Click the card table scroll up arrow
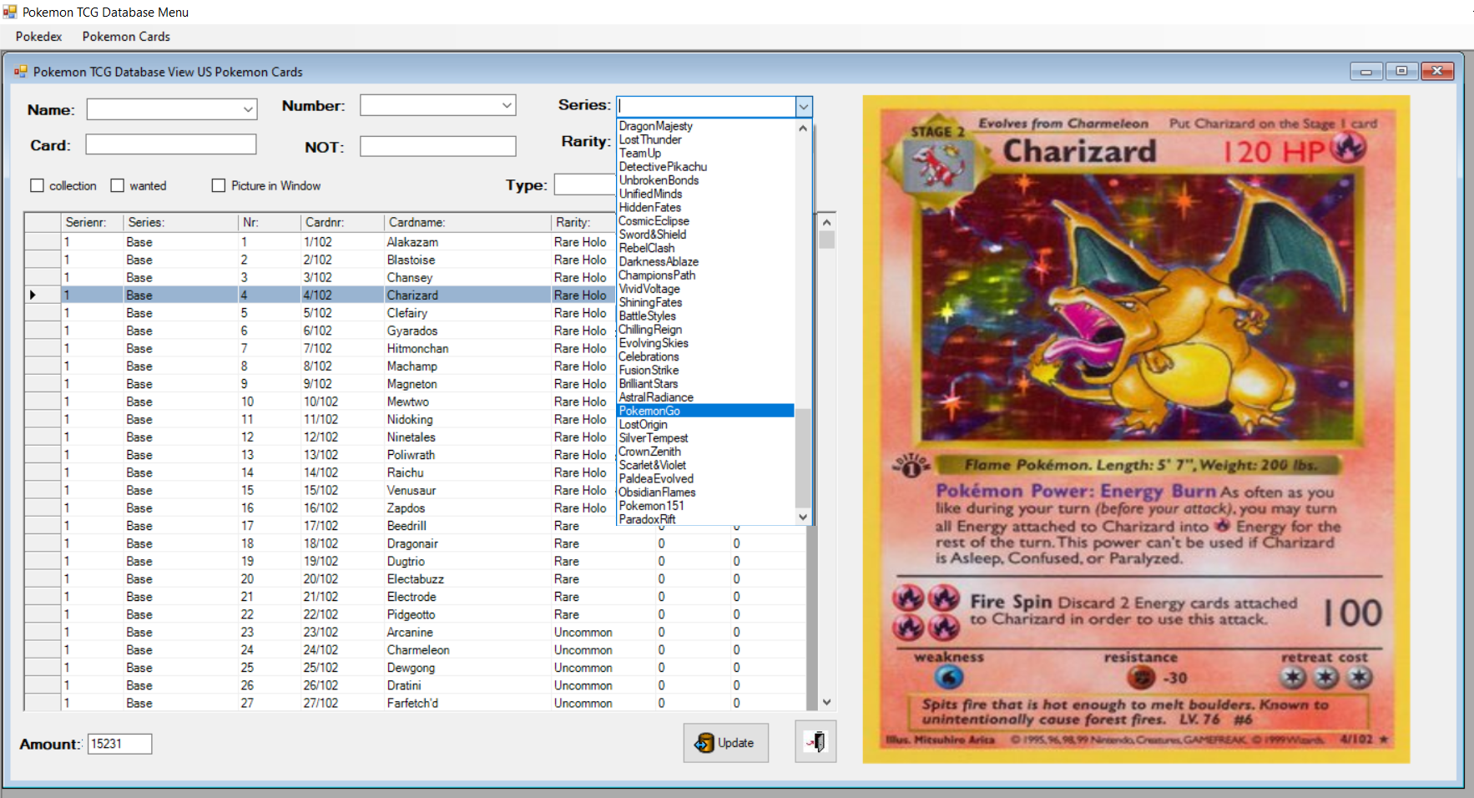 (826, 222)
